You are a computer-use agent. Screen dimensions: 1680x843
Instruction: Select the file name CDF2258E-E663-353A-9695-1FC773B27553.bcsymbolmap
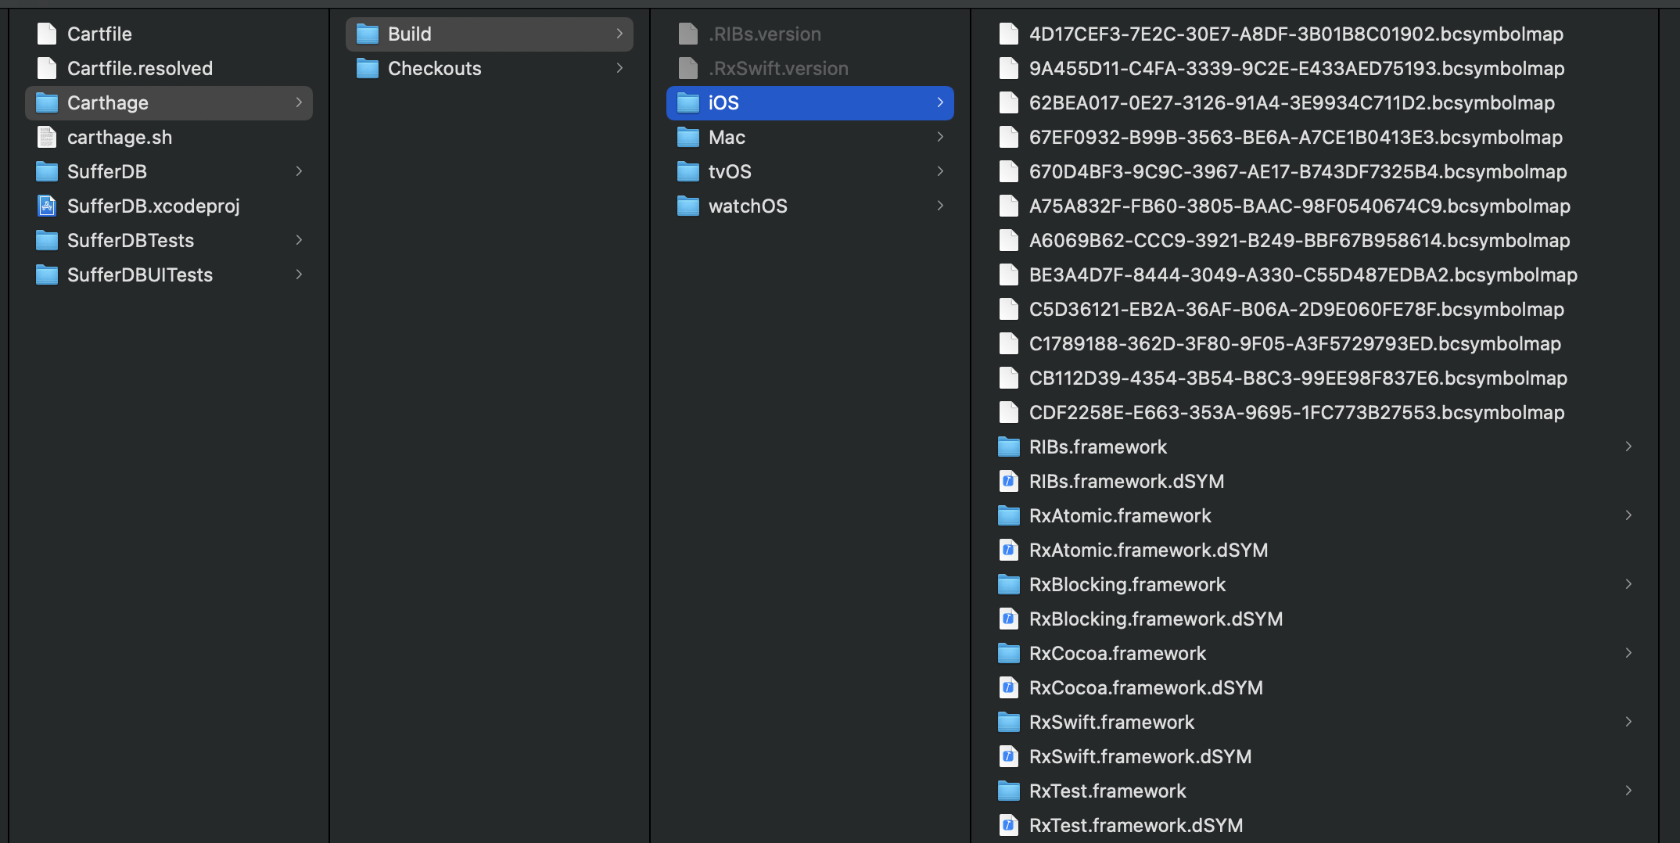(1297, 413)
